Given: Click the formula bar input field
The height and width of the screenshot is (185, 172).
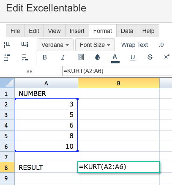Looking at the screenshot, I should (x=117, y=71).
